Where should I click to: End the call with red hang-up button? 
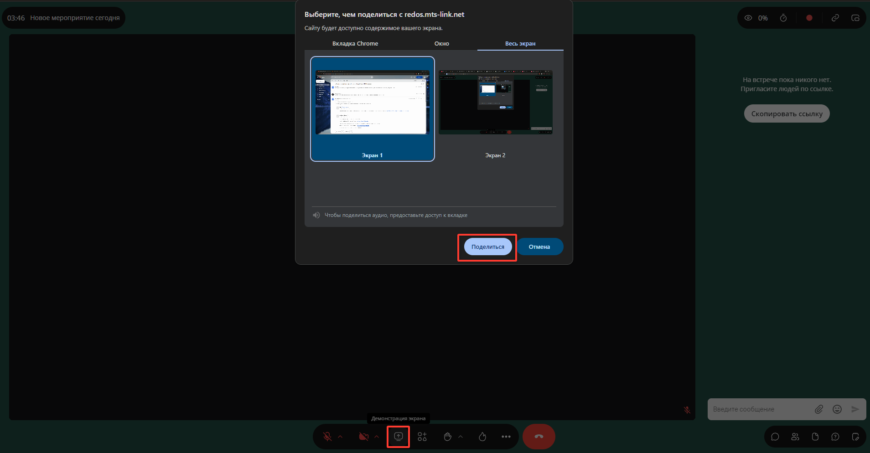[x=539, y=437]
